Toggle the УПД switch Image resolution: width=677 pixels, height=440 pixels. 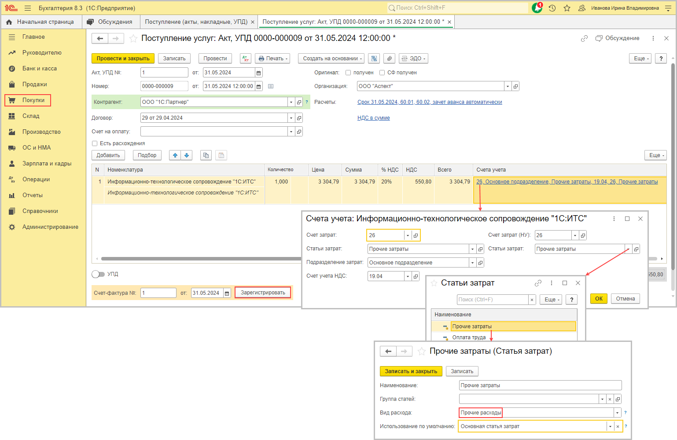point(98,274)
